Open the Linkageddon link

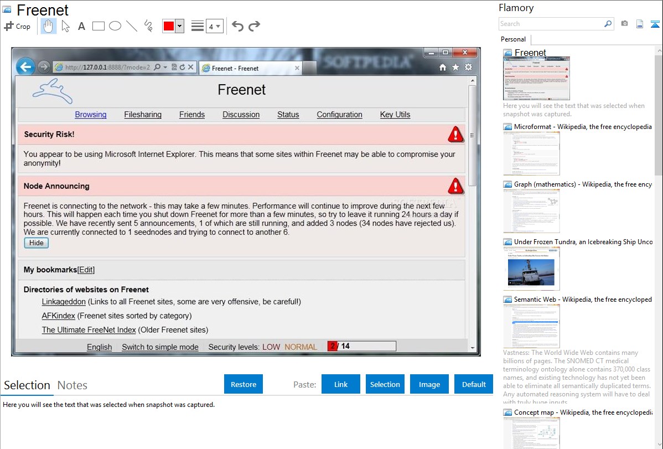64,302
